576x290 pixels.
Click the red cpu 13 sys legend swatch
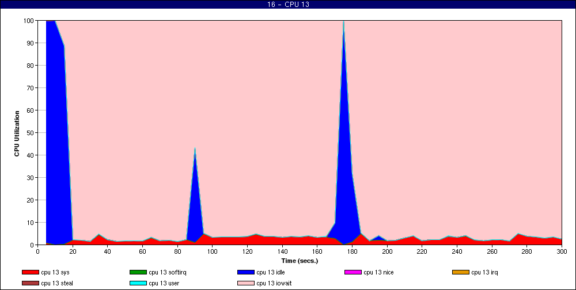30,272
